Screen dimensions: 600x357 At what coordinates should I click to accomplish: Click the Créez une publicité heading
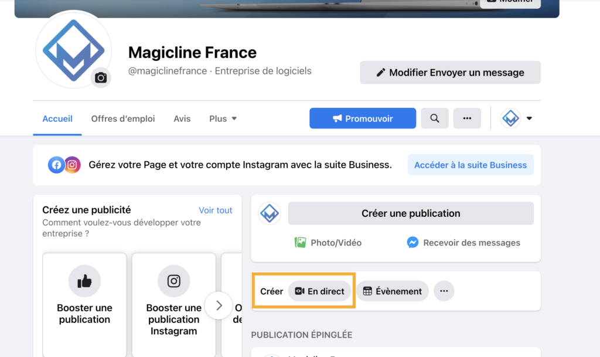pyautogui.click(x=87, y=210)
